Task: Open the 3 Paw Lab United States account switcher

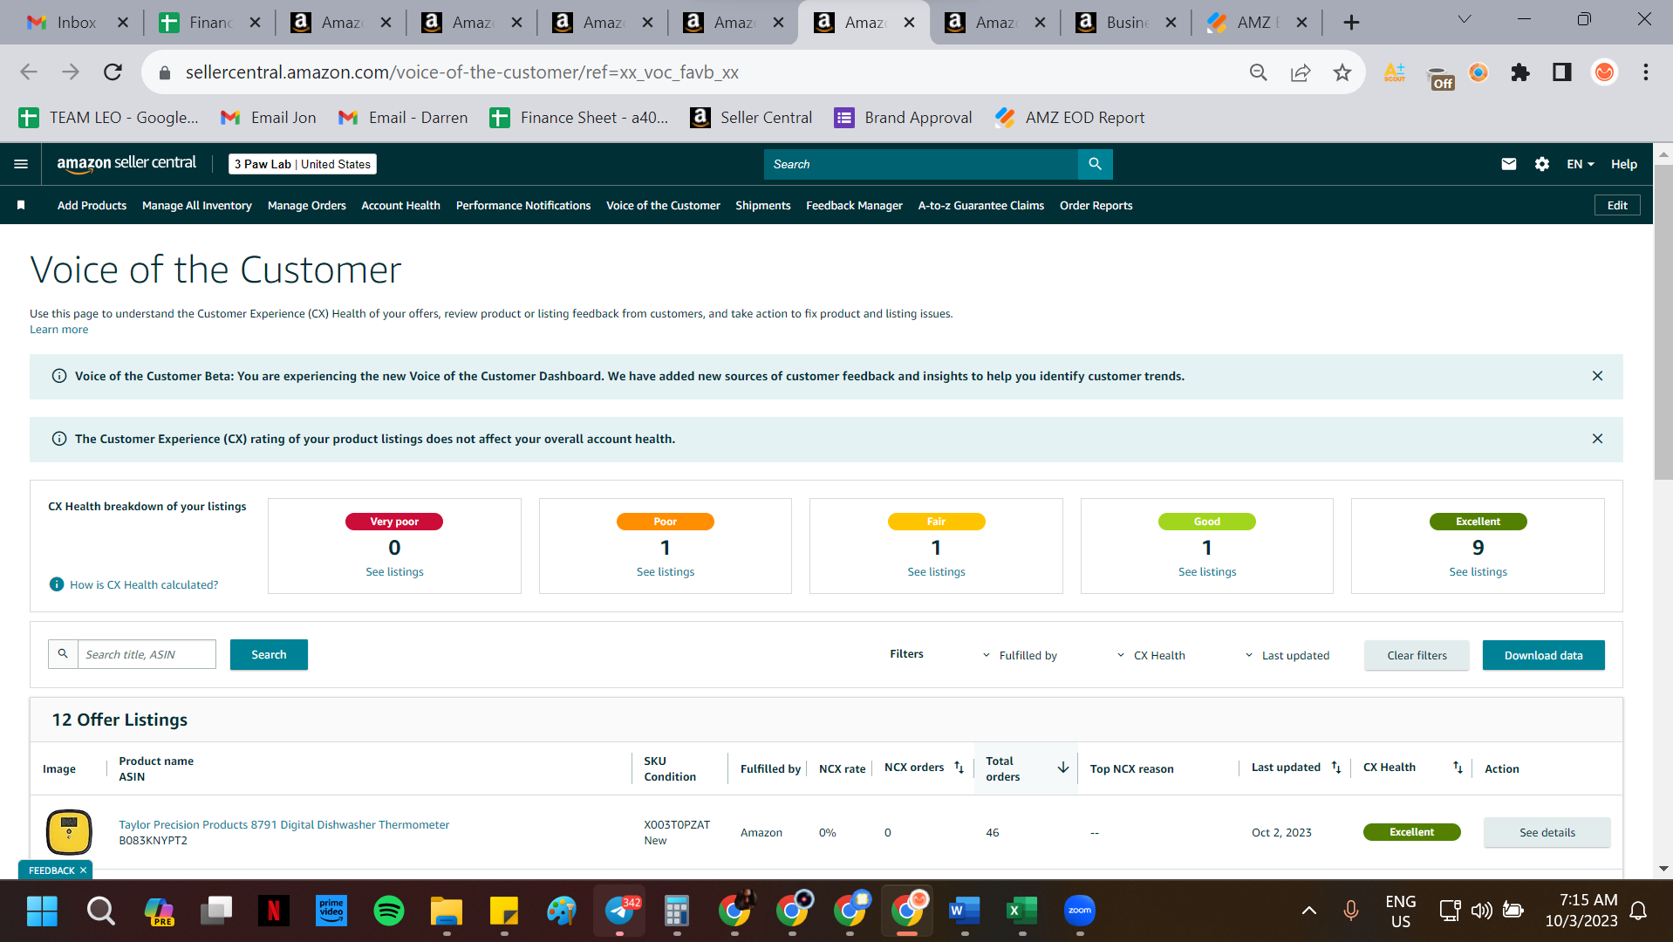Action: click(302, 164)
